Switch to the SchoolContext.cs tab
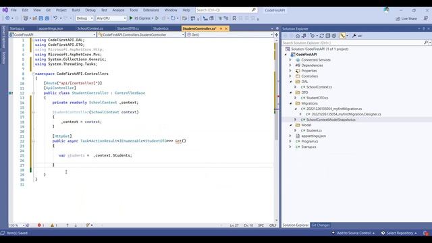 pos(90,28)
